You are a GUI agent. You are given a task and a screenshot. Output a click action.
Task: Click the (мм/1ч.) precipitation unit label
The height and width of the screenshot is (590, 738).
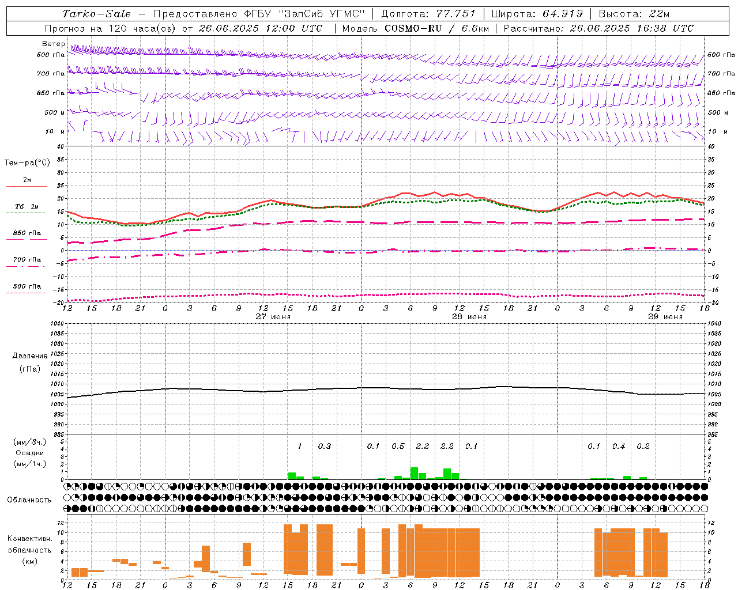click(30, 464)
